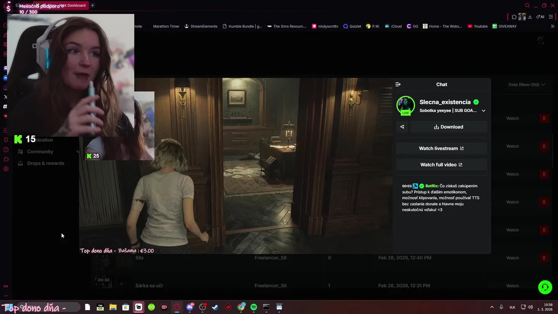Viewport: 558px width, 314px height.
Task: Open extensions cube icon in sidebar
Action: coord(6,159)
